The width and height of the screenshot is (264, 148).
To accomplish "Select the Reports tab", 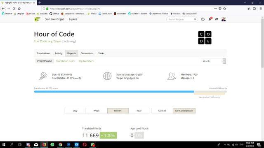I will point(71,53).
